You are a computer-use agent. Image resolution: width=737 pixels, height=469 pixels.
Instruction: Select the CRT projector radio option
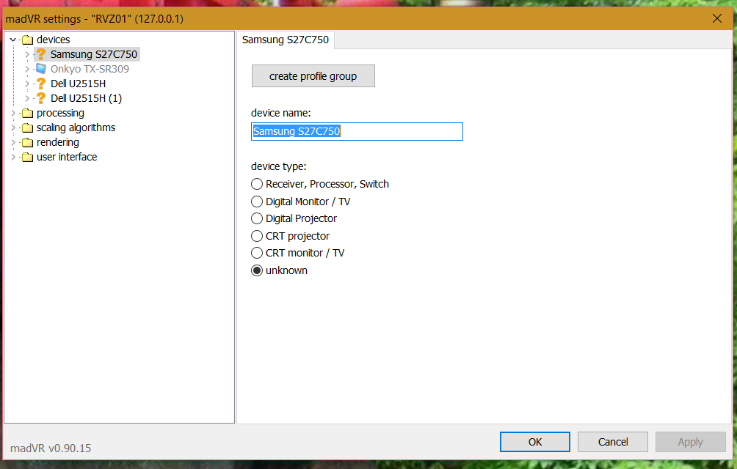(257, 236)
